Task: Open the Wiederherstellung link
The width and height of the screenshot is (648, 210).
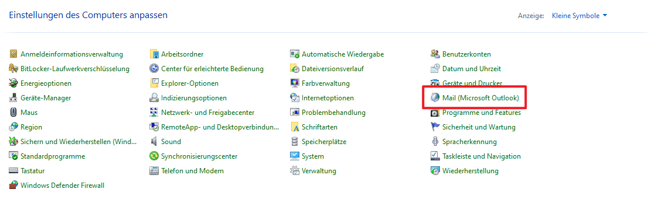Action: tap(470, 171)
